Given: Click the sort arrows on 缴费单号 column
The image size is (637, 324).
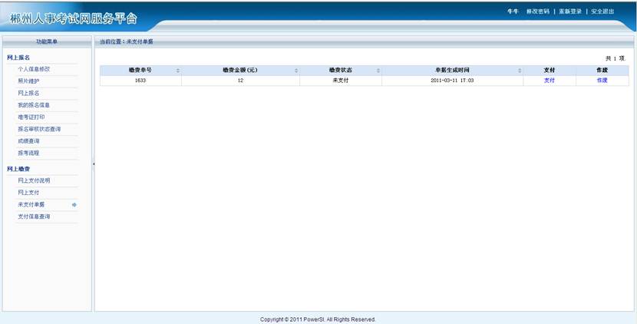Looking at the screenshot, I should point(178,71).
